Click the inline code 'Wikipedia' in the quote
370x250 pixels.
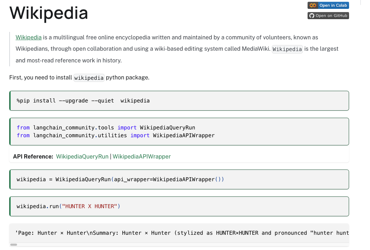tap(287, 49)
